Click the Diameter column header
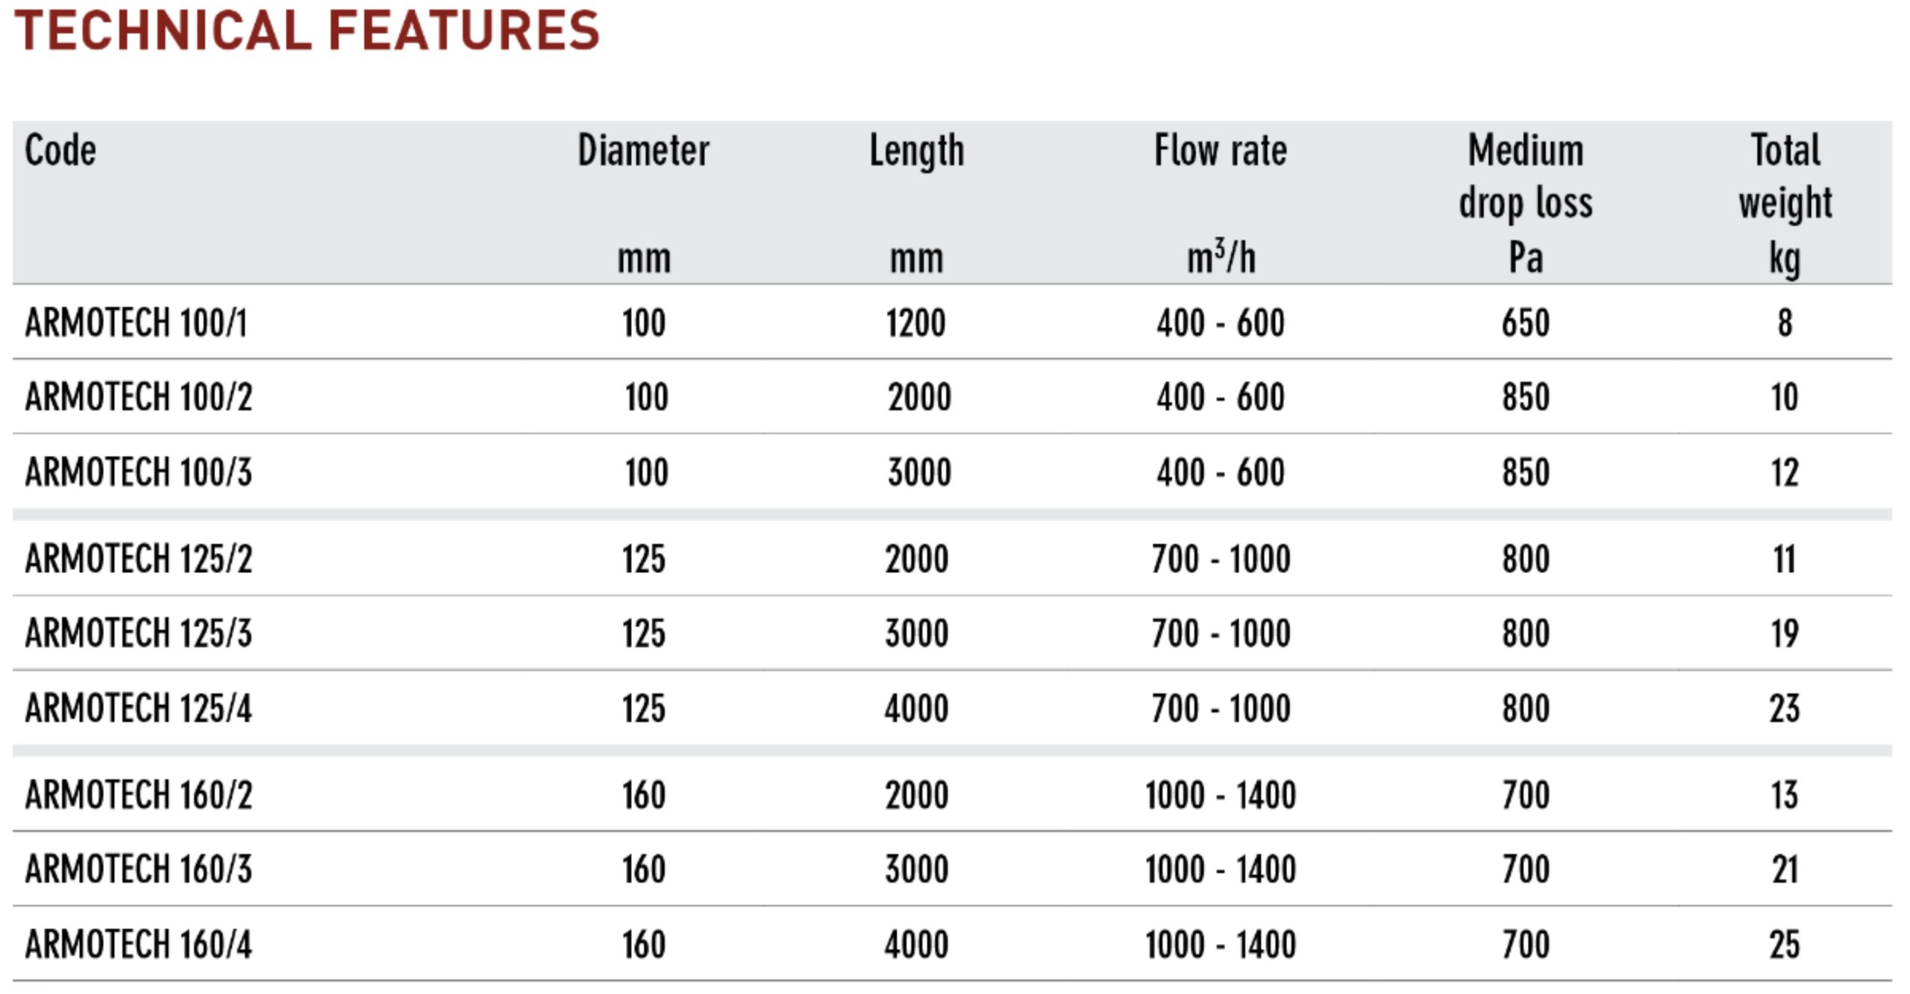Viewport: 1910px width, 994px height. [x=643, y=151]
